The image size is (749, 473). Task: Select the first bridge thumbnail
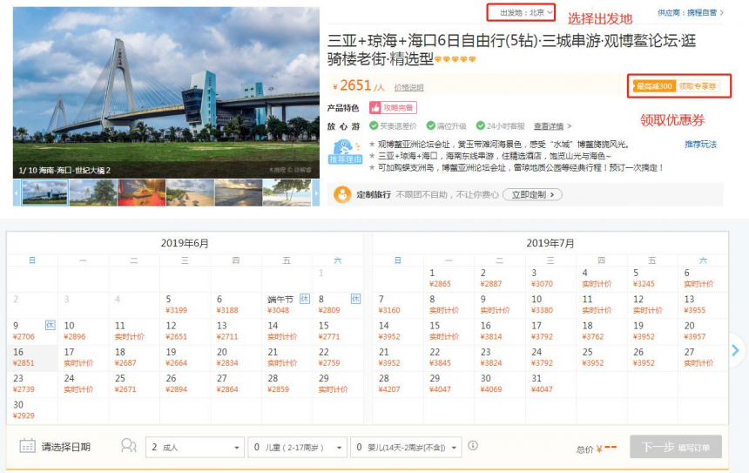(45, 193)
